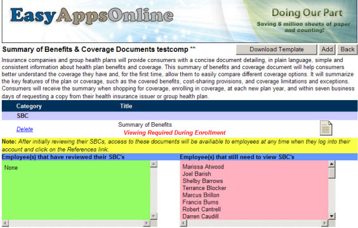Select employee Francis Burns
Viewport: 358px width, 228px height.
tap(200, 202)
